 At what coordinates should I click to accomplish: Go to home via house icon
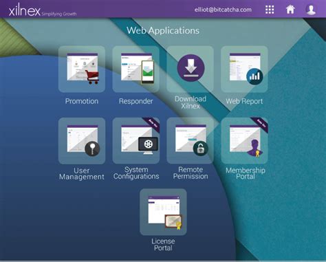tap(290, 10)
